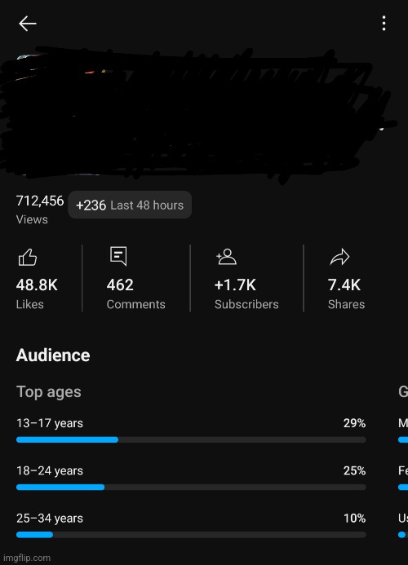The image size is (408, 565).
Task: Select the +1.7K Subscribers stat
Action: tap(246, 294)
